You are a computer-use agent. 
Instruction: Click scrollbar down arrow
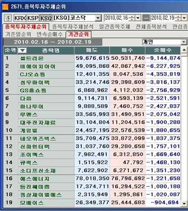(x=184, y=204)
